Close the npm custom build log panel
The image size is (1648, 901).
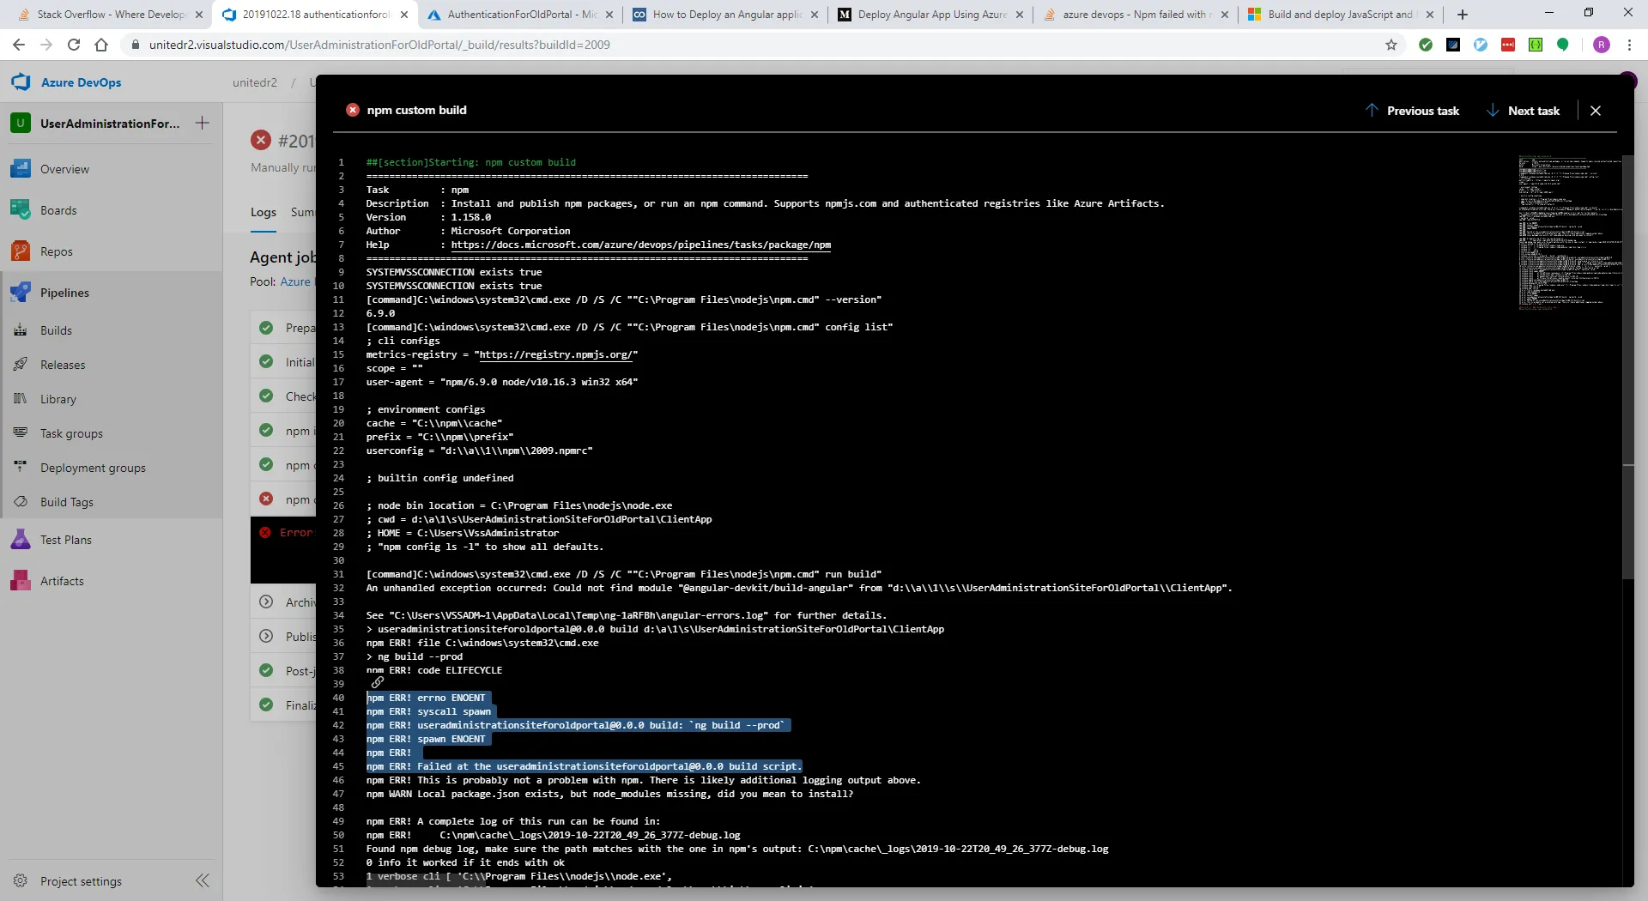(x=1596, y=111)
